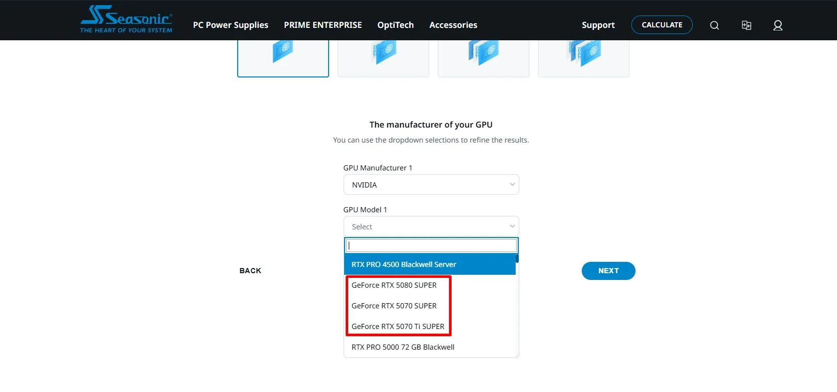Image resolution: width=837 pixels, height=392 pixels.
Task: Choose GeForce RTX 5070 SUPER option
Action: (430, 306)
